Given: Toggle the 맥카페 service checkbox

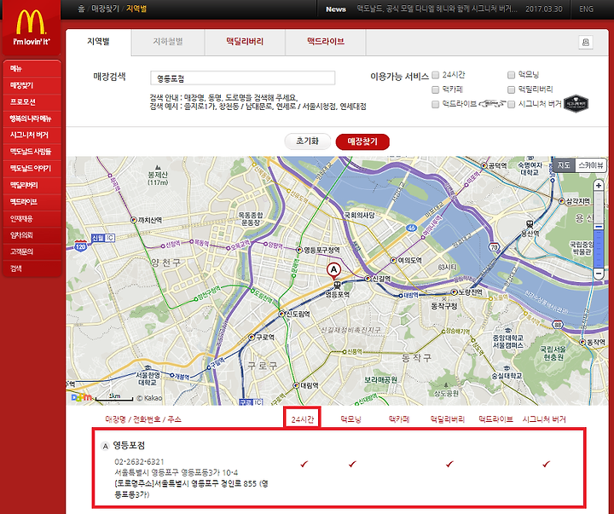Looking at the screenshot, I should click(x=435, y=90).
